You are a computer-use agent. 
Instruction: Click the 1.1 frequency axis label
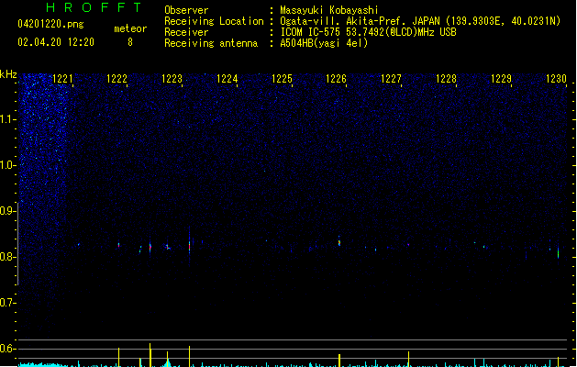[x=7, y=119]
